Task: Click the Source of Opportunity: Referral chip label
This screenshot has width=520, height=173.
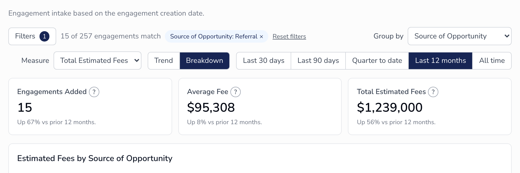Action: pyautogui.click(x=214, y=36)
